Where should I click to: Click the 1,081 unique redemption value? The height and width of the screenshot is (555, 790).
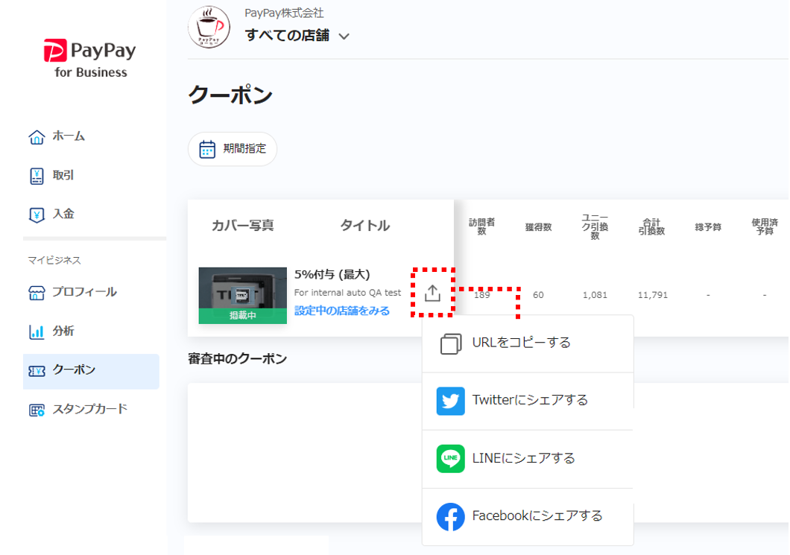[x=595, y=295]
